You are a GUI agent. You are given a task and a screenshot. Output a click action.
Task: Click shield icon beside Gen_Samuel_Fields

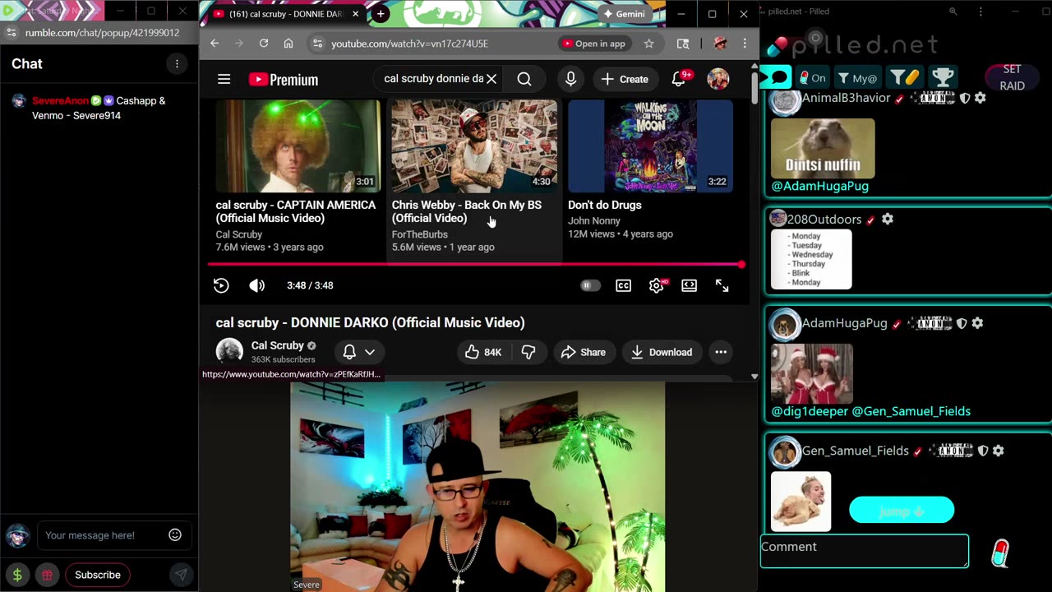tap(983, 451)
